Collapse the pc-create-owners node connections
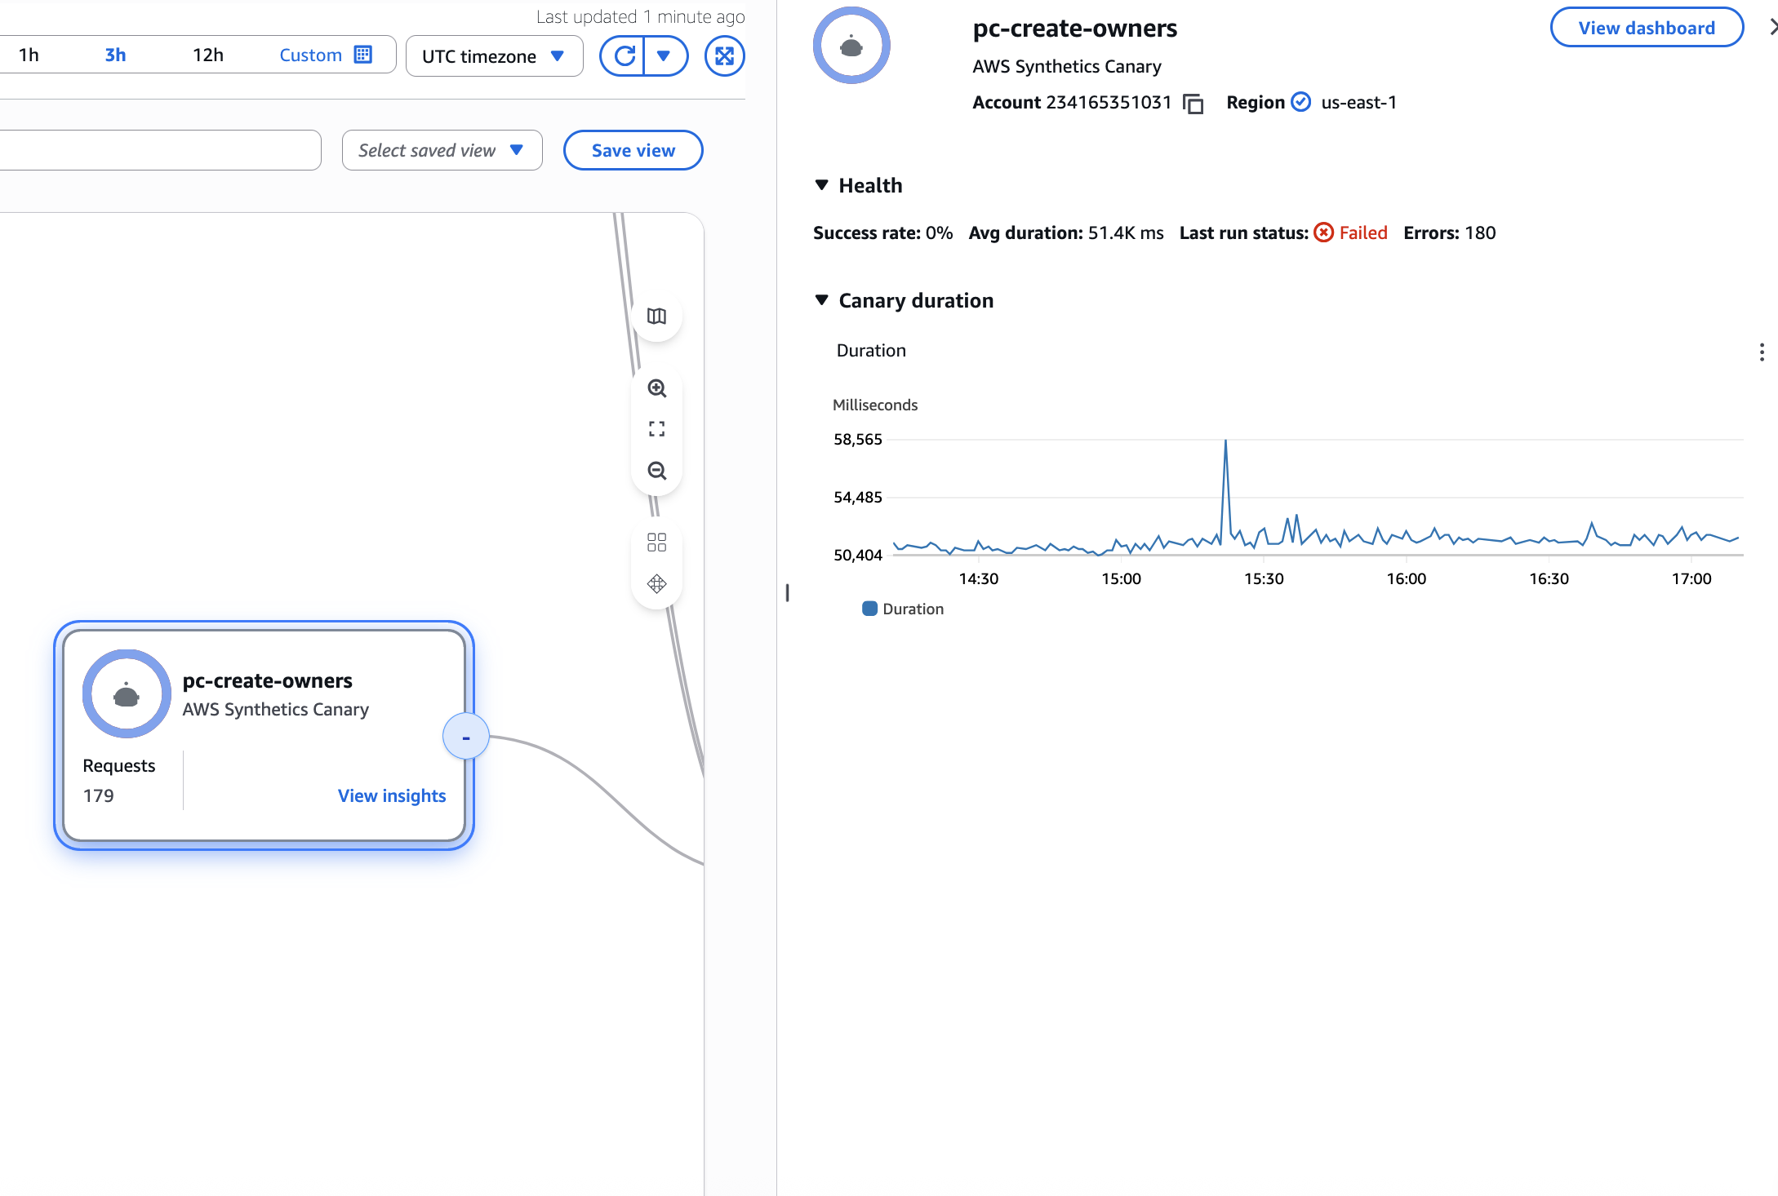The width and height of the screenshot is (1778, 1196). [x=465, y=736]
